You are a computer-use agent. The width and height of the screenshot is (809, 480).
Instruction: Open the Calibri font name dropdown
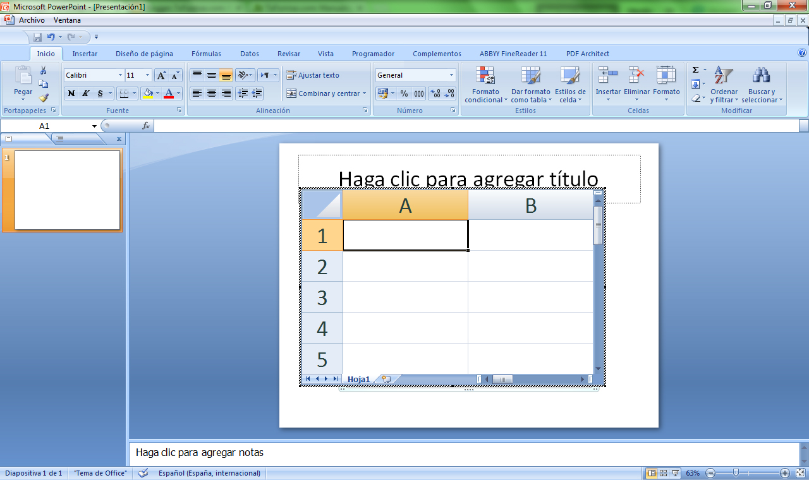(120, 75)
